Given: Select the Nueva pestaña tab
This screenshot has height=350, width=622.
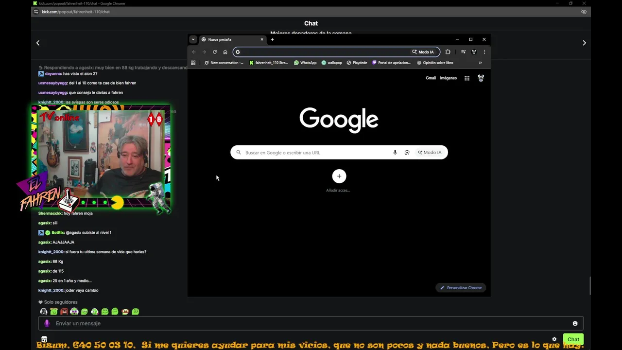Looking at the screenshot, I should [232, 39].
